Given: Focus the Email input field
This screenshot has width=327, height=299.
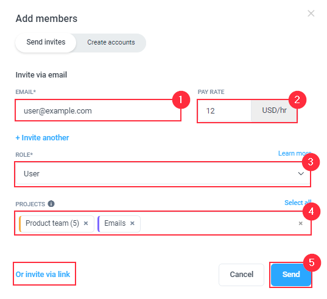Looking at the screenshot, I should point(98,110).
